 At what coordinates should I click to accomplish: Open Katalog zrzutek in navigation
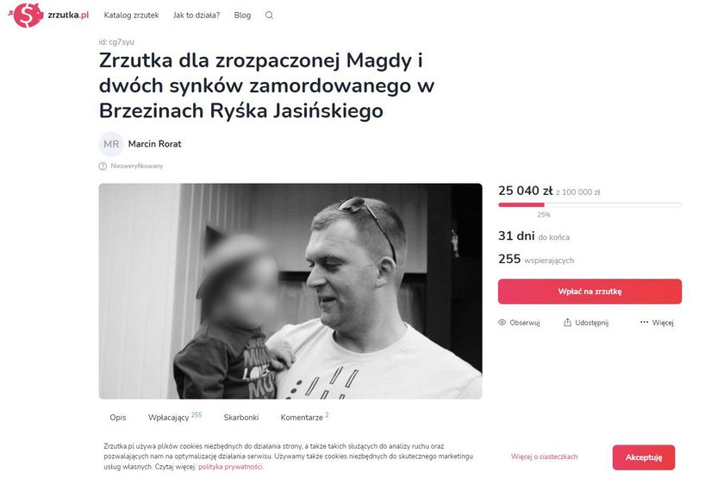(x=131, y=16)
